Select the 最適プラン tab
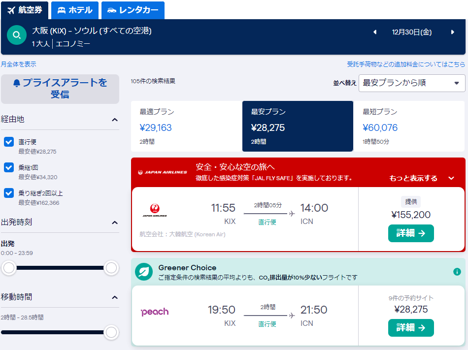Image resolution: width=468 pixels, height=350 pixels. (x=187, y=126)
